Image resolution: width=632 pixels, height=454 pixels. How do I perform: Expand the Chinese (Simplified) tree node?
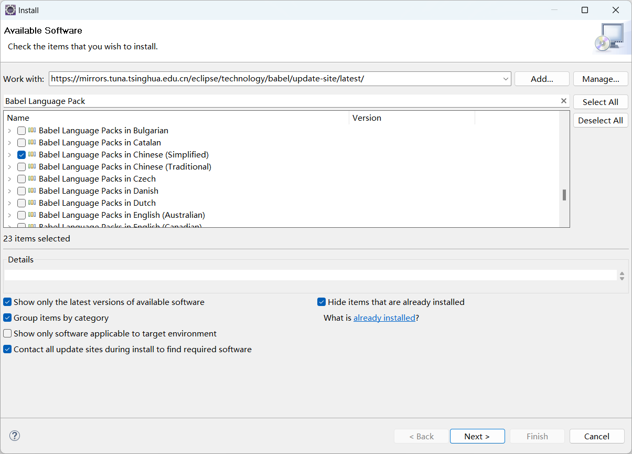(x=9, y=155)
